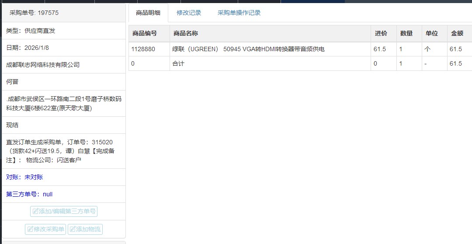Click the 金额 column header
The image size is (472, 244).
(x=457, y=34)
